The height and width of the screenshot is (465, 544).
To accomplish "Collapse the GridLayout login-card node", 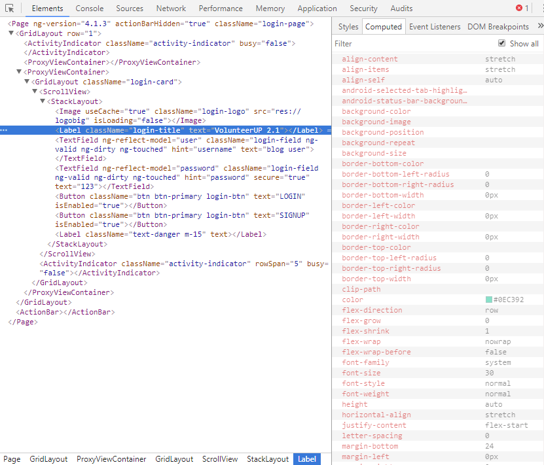I will coord(27,82).
